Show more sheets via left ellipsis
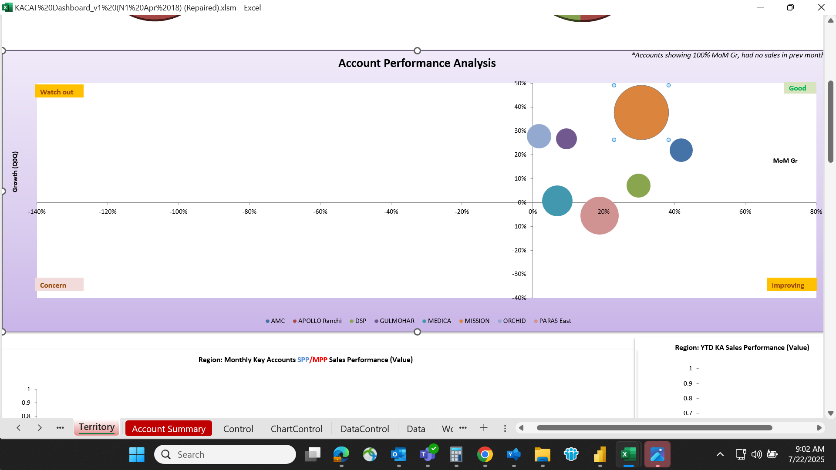 [x=60, y=428]
